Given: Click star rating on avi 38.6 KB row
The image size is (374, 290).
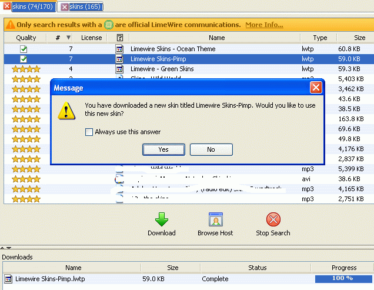Looking at the screenshot, I should pyautogui.click(x=26, y=179).
